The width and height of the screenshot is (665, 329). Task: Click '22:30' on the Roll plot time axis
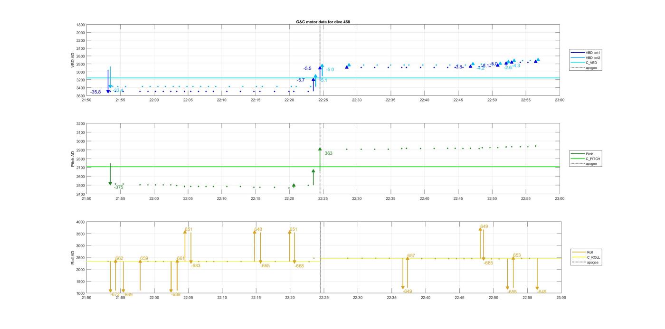tap(358, 298)
